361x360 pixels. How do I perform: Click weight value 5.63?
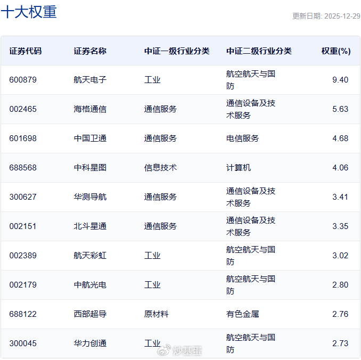[340, 109]
